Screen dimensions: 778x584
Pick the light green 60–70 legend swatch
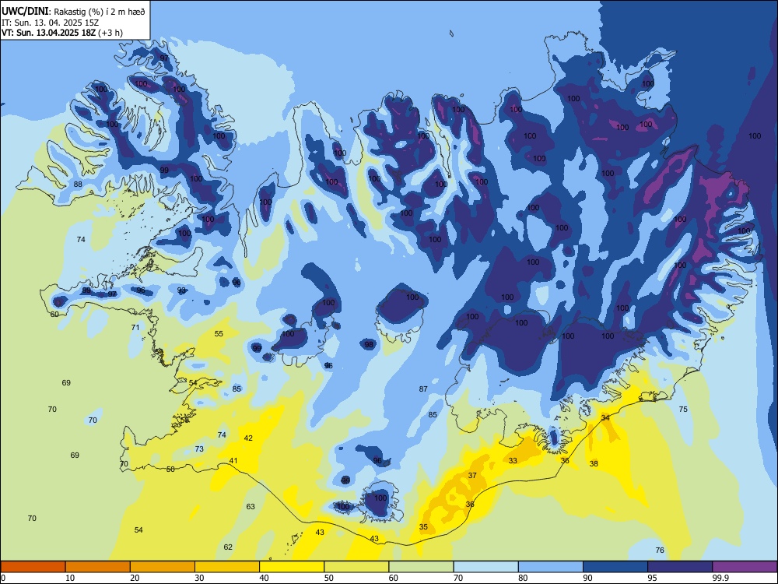[421, 567]
